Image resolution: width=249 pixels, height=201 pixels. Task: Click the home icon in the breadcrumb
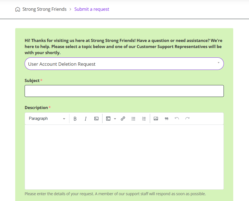tap(18, 9)
